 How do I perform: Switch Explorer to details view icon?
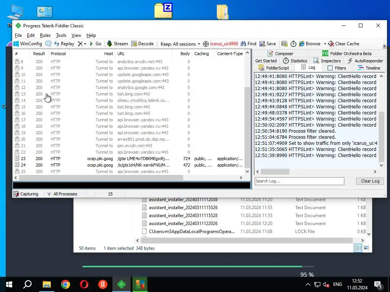click(x=358, y=248)
